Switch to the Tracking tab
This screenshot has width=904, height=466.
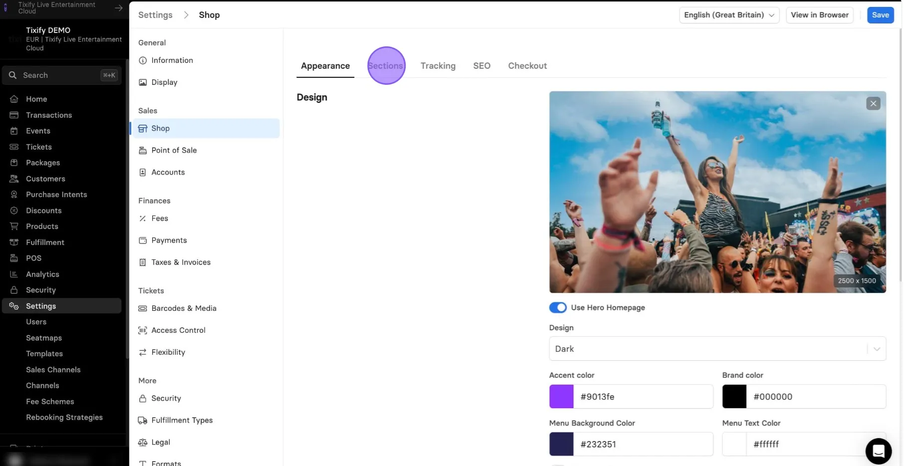coord(438,66)
